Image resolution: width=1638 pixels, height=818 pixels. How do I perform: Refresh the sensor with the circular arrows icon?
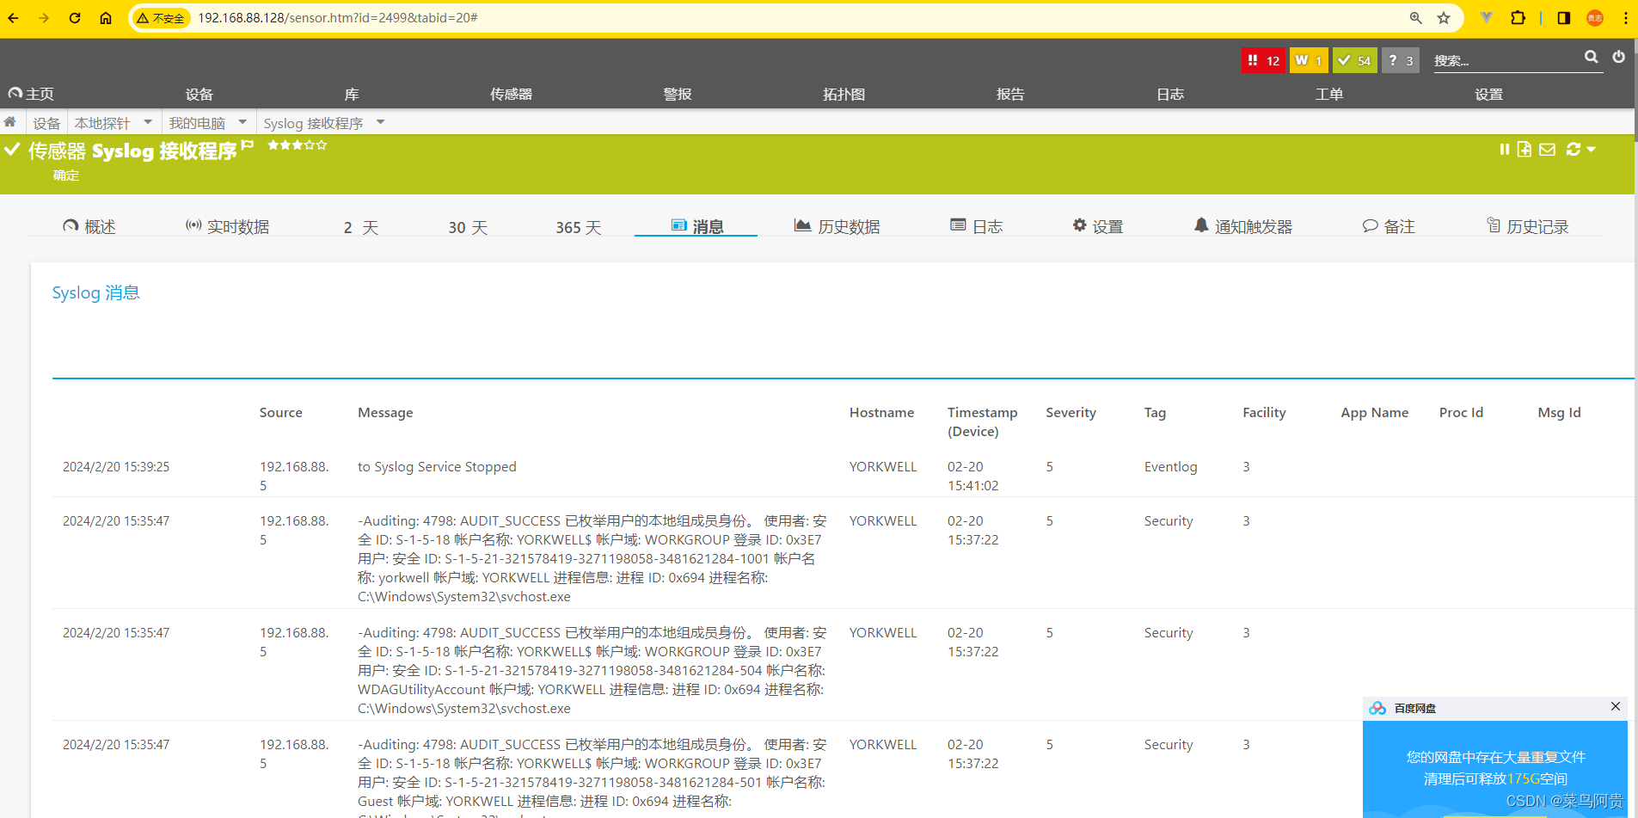click(x=1574, y=150)
